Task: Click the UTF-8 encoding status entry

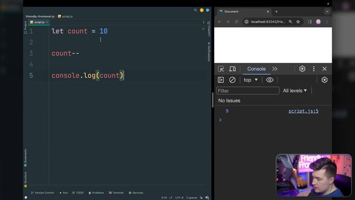Action: coord(179,198)
